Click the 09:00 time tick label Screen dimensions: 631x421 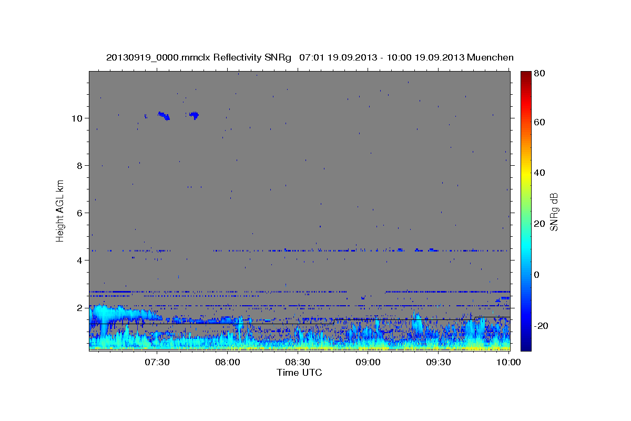click(x=368, y=362)
